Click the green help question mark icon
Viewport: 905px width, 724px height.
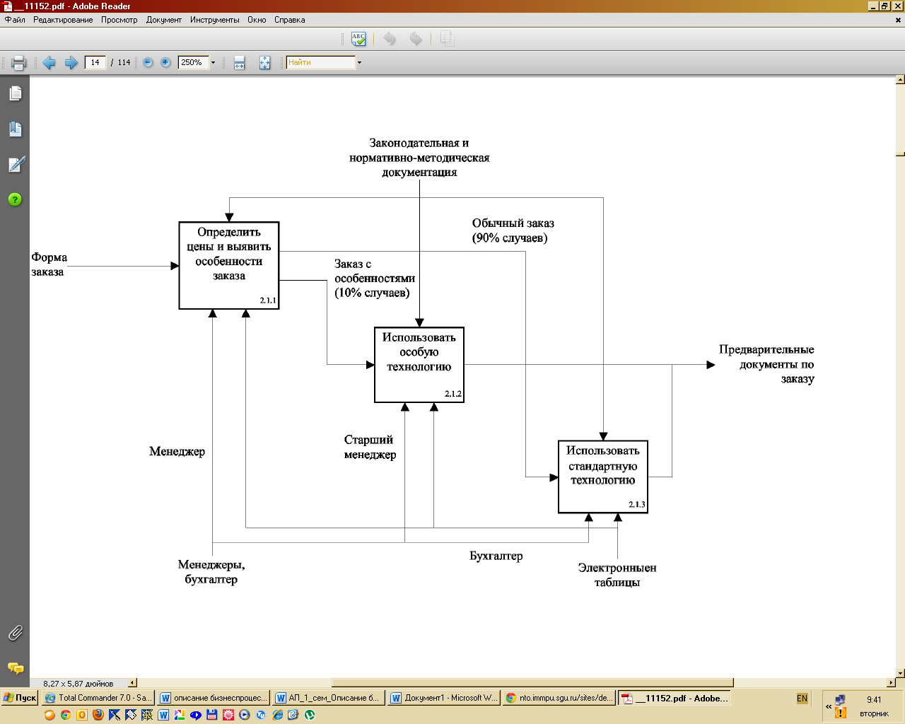coord(15,199)
